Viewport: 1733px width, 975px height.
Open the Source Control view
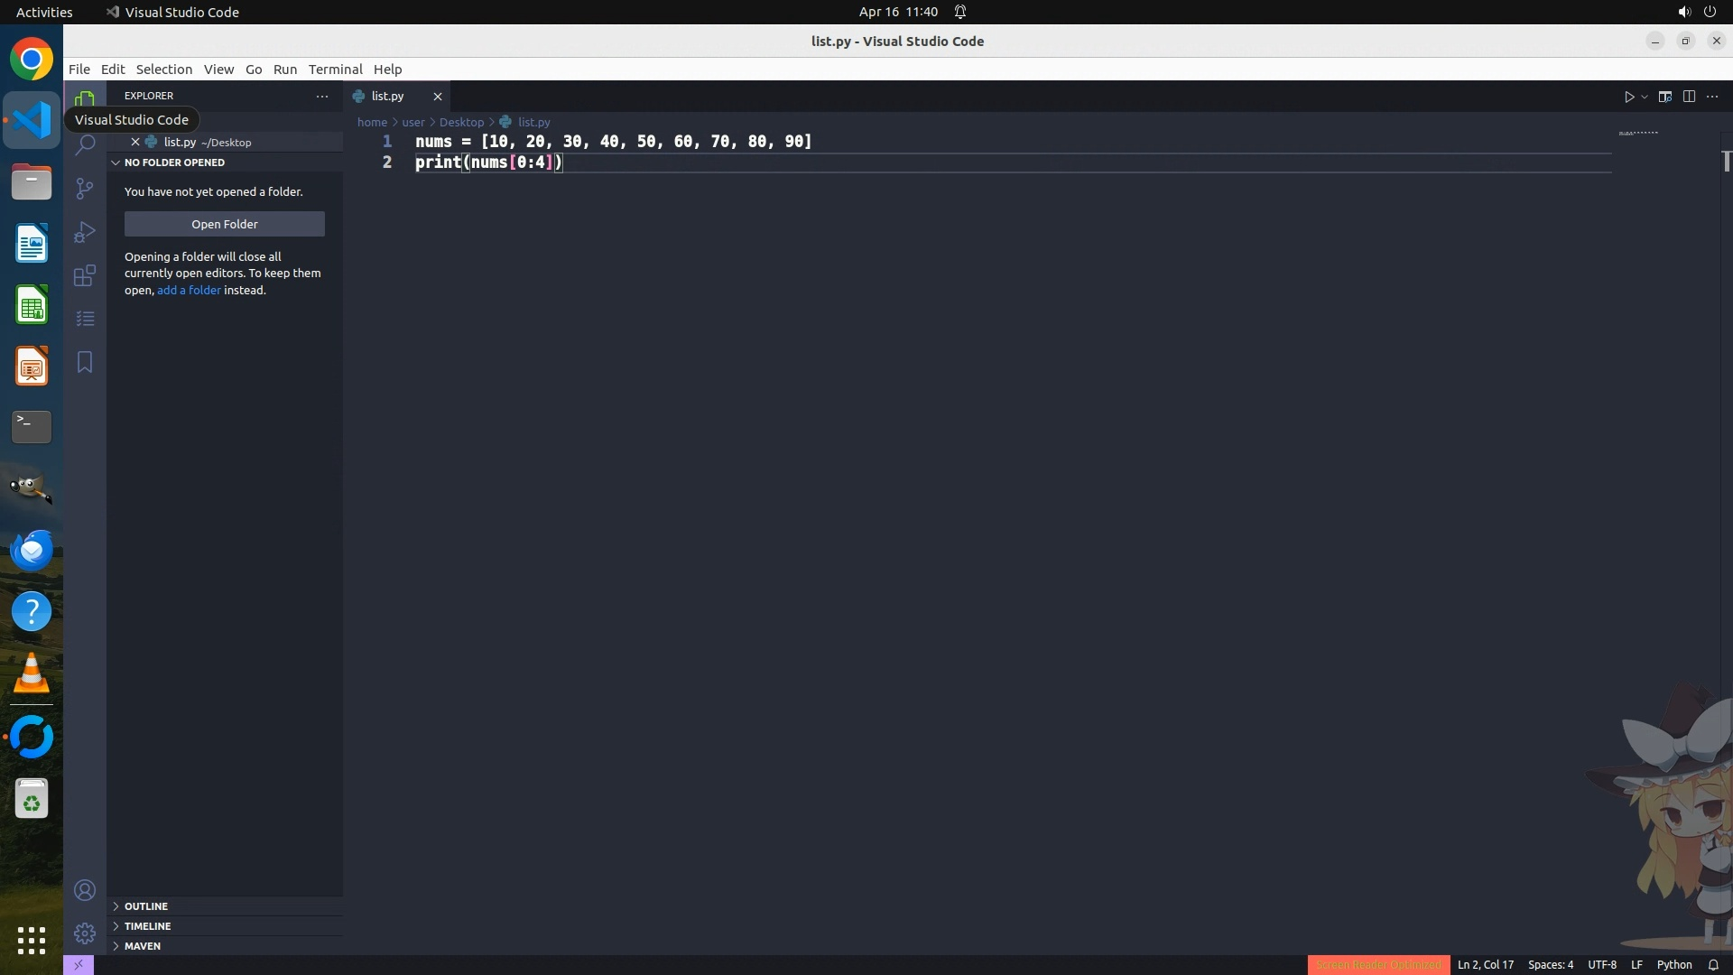[x=85, y=188]
